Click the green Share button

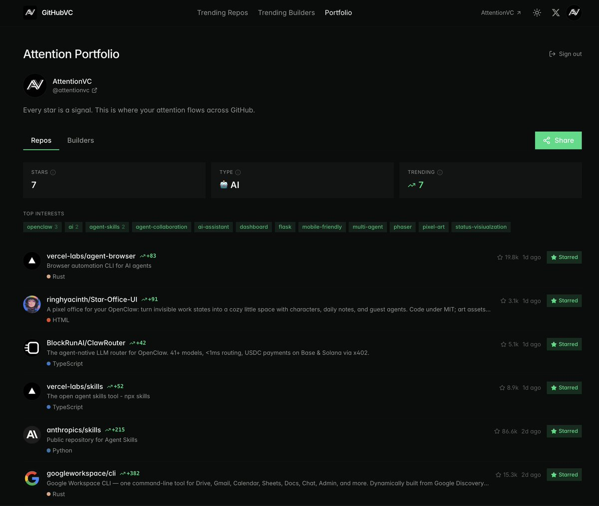coord(558,141)
